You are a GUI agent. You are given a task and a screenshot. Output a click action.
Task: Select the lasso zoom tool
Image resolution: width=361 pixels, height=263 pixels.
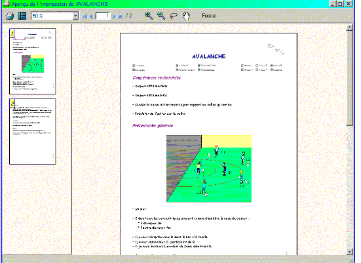(x=174, y=16)
